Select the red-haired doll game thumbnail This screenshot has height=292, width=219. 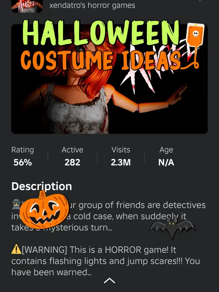[109, 79]
